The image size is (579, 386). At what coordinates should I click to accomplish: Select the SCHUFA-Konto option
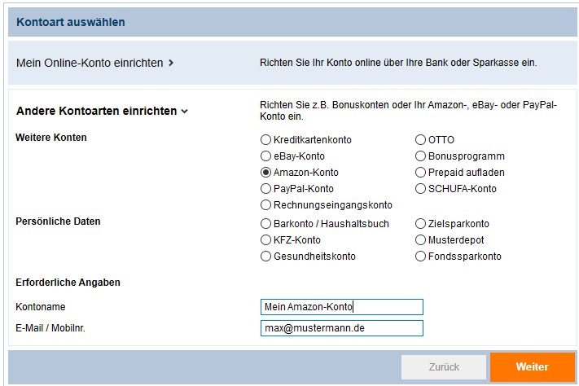coord(420,188)
